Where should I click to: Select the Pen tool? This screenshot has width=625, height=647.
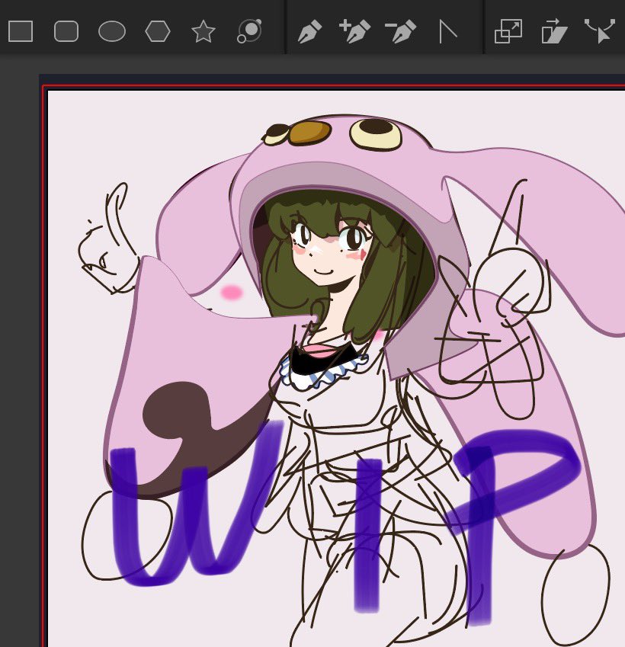point(309,32)
